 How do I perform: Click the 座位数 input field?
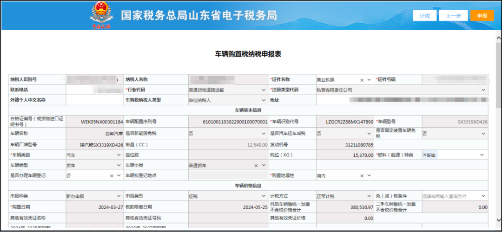228,155
